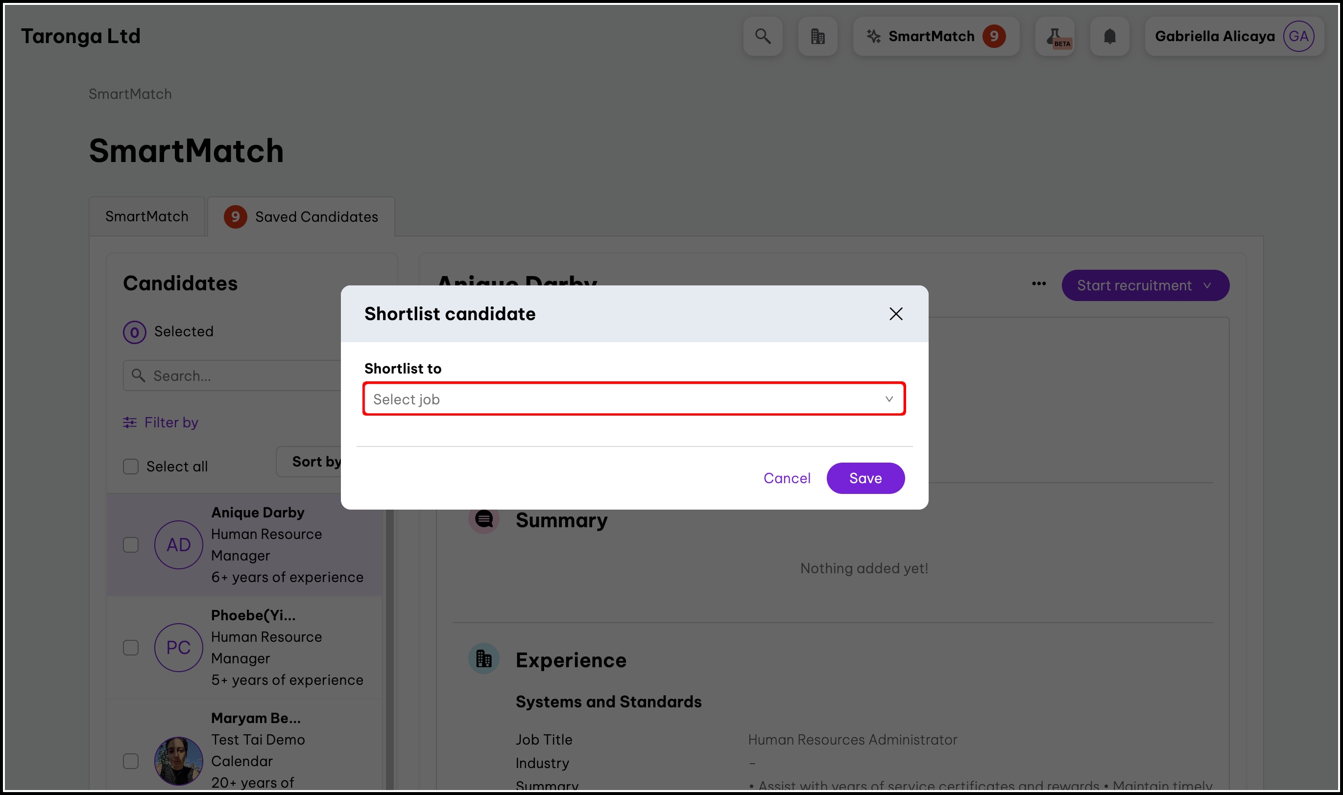This screenshot has height=795, width=1343.
Task: Click the Save button
Action: click(x=865, y=478)
